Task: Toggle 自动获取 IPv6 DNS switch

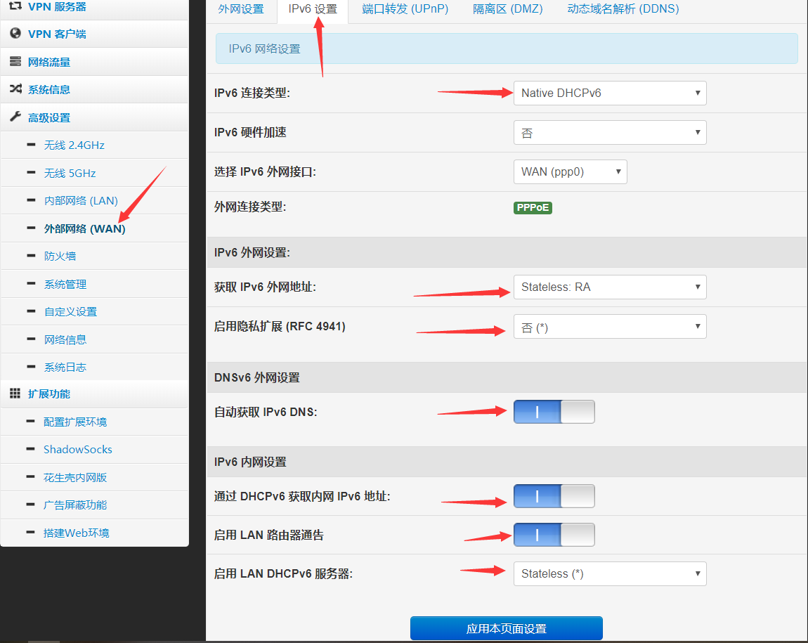Action: coord(554,412)
